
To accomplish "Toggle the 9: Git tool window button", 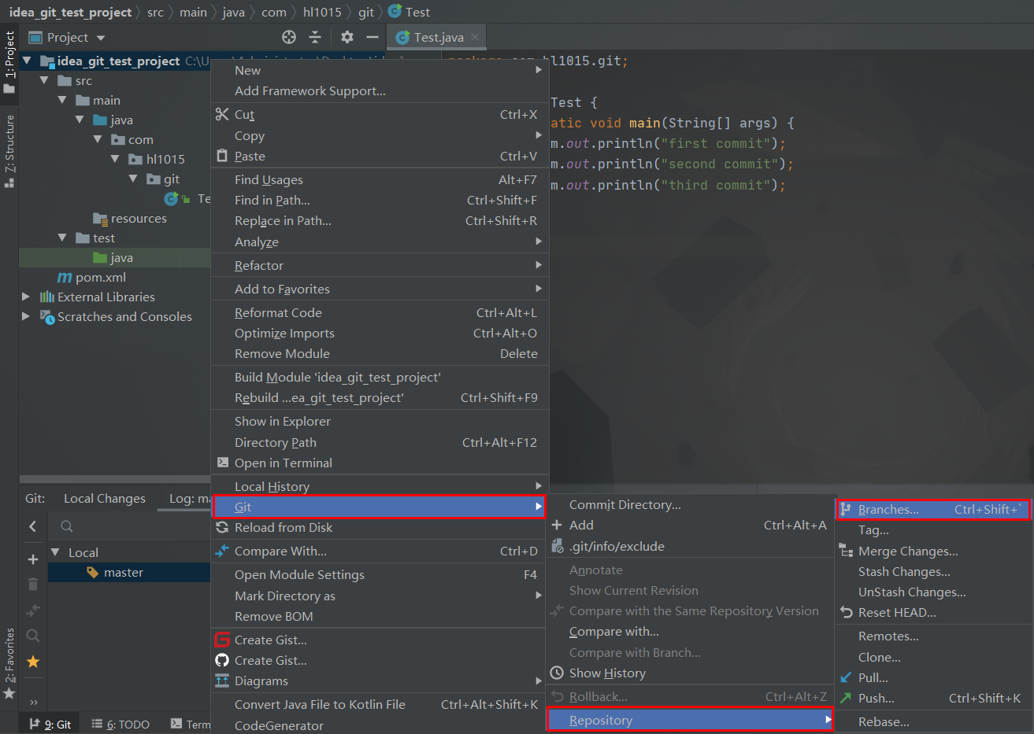I will point(50,725).
